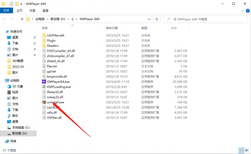
Task: Refresh the current folder view
Action: click(x=157, y=19)
